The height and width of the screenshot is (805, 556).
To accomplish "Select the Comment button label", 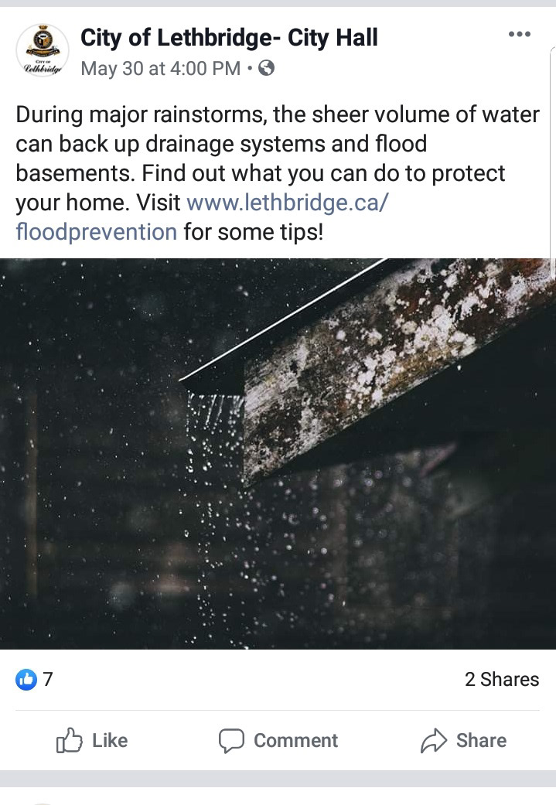I will point(295,740).
